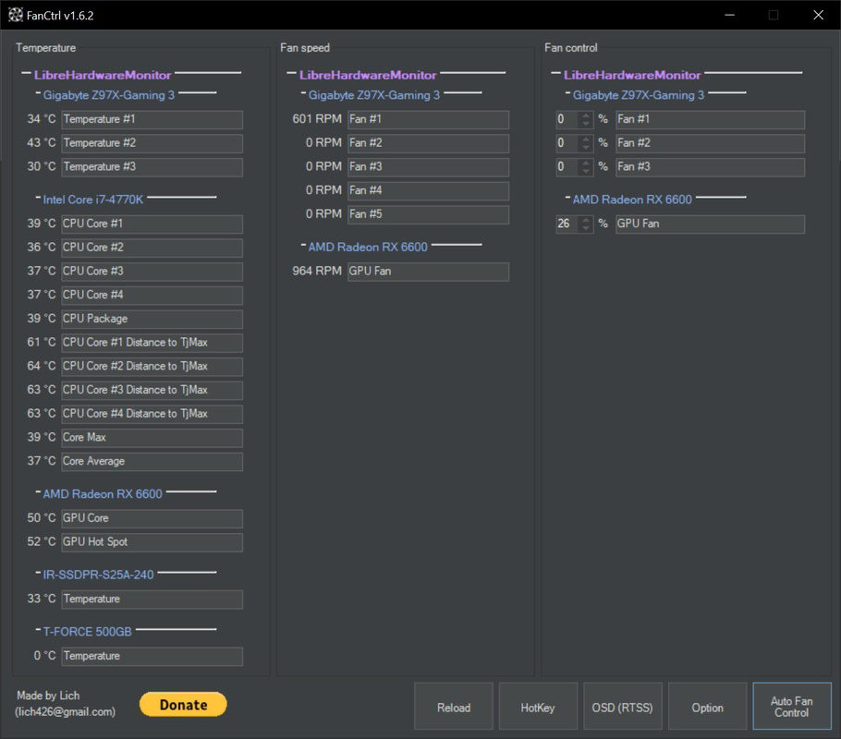
Task: Edit the GPU Hot Spot name field
Action: (x=152, y=542)
